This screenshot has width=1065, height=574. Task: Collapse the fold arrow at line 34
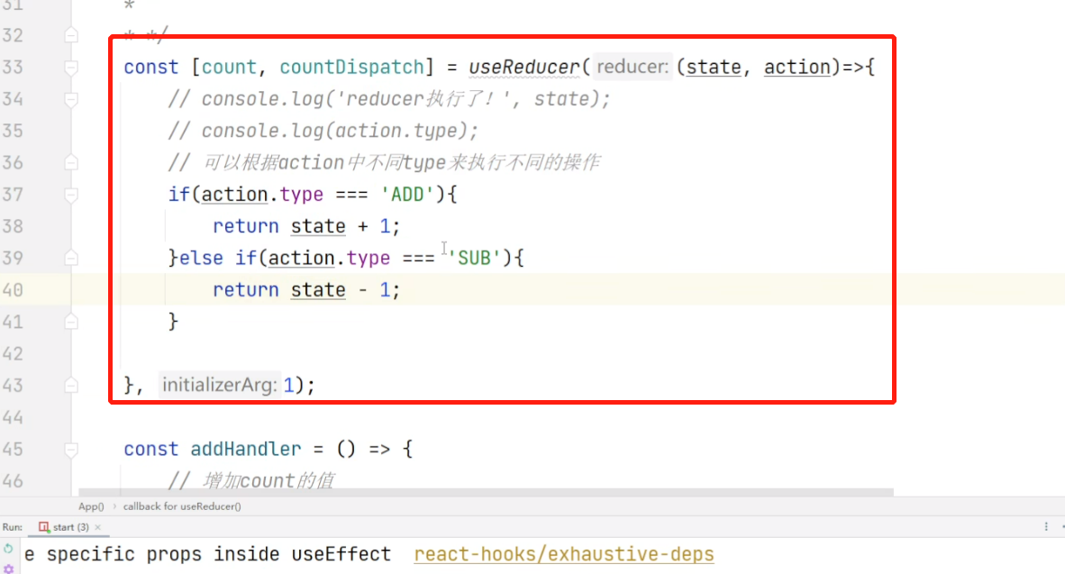coord(72,98)
